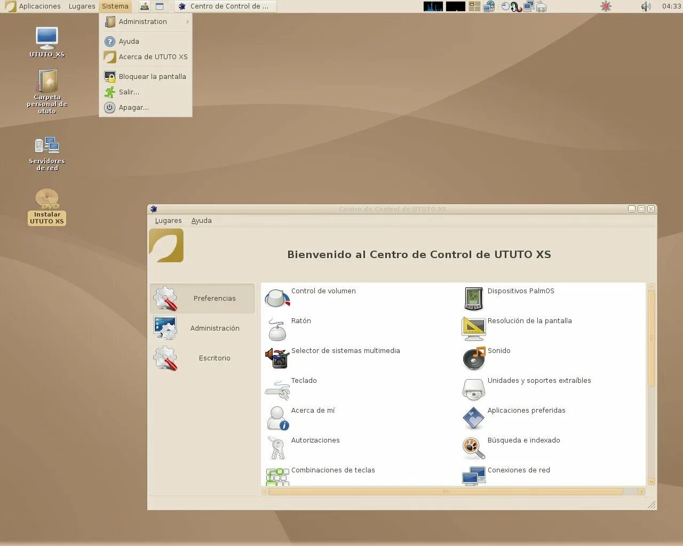Open Búsqueda e indexado icon
This screenshot has width=683, height=546.
click(x=474, y=448)
